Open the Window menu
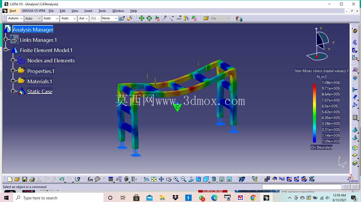The width and height of the screenshot is (361, 202). (118, 11)
